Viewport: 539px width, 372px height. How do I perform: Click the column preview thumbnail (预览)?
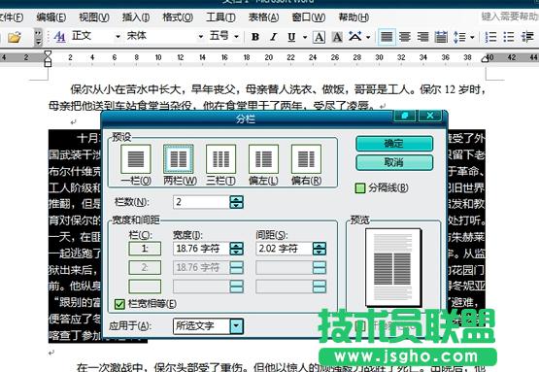[393, 267]
